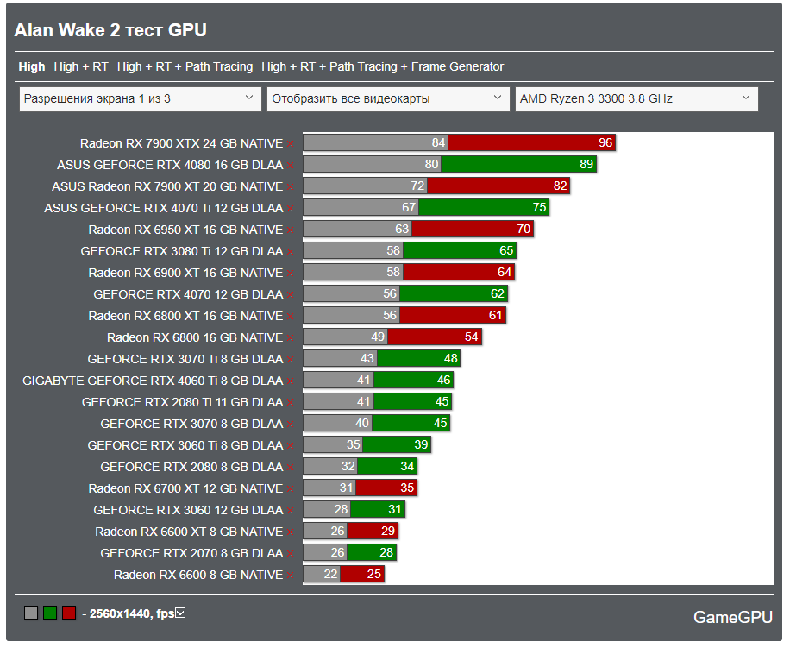Open High + RT + Path Tracing + Frame Generator tab
This screenshot has width=790, height=648.
[x=382, y=66]
